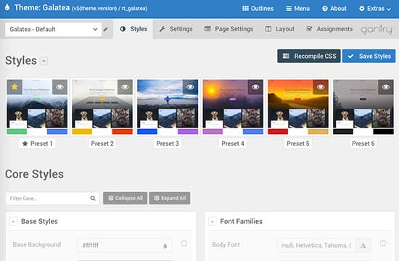This screenshot has width=399, height=261.
Task: Select the Preset 4 sunset thumbnail
Action: [x=233, y=104]
